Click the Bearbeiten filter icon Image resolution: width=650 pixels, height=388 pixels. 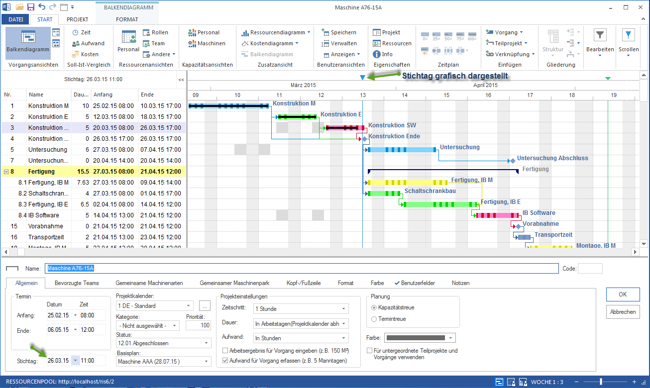[600, 35]
